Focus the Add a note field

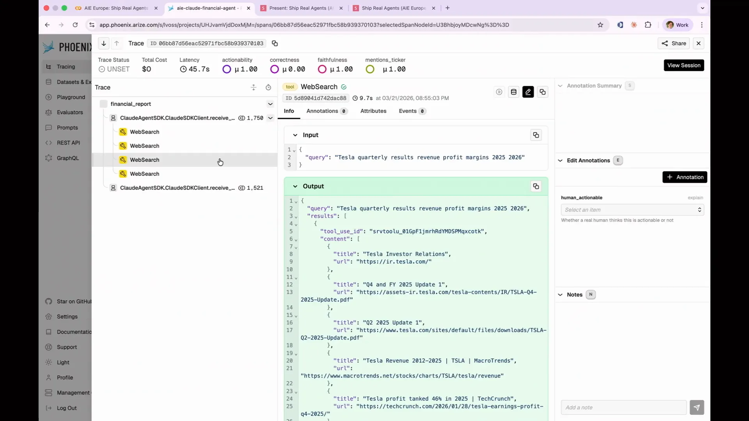pyautogui.click(x=623, y=407)
